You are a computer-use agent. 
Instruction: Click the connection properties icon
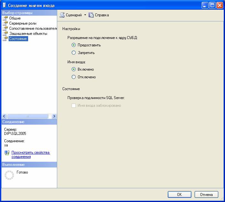tap(7, 153)
